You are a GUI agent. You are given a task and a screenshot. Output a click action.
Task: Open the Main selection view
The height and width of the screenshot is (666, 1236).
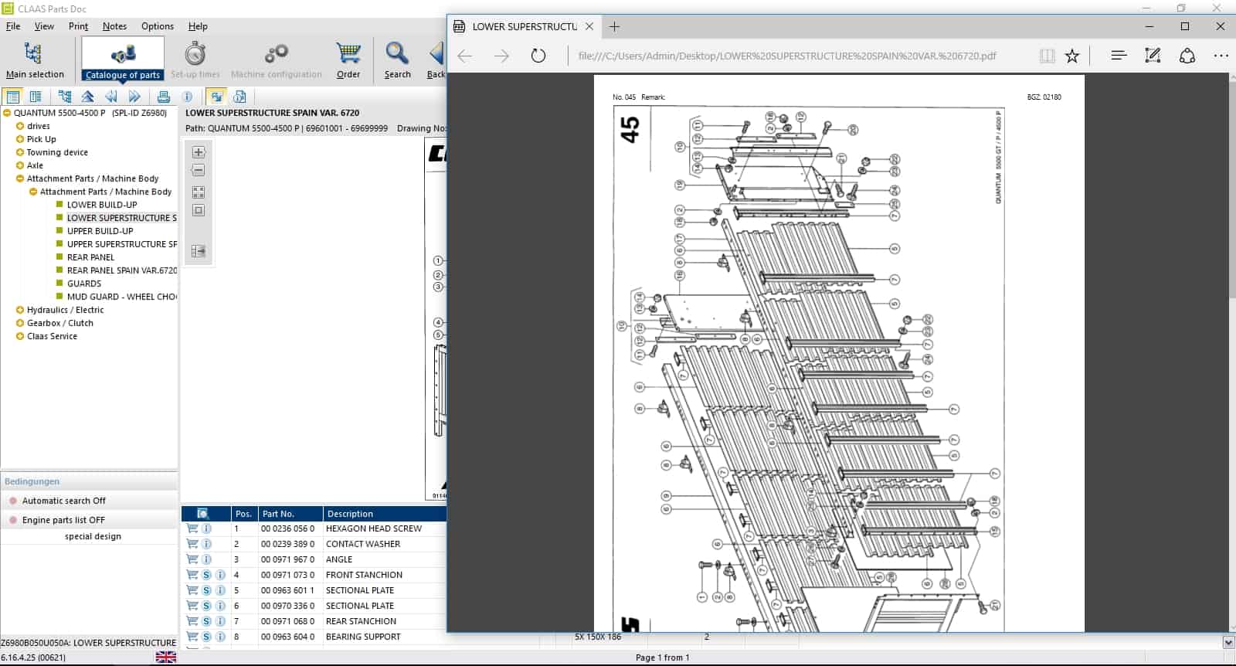(34, 59)
